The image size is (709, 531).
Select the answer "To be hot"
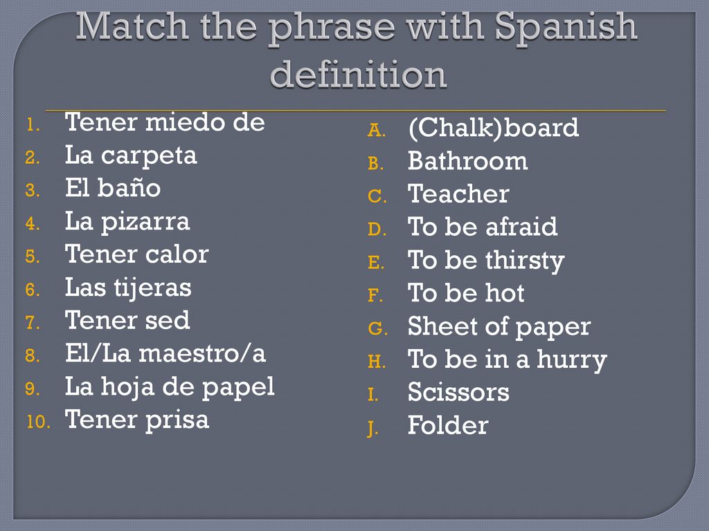466,293
